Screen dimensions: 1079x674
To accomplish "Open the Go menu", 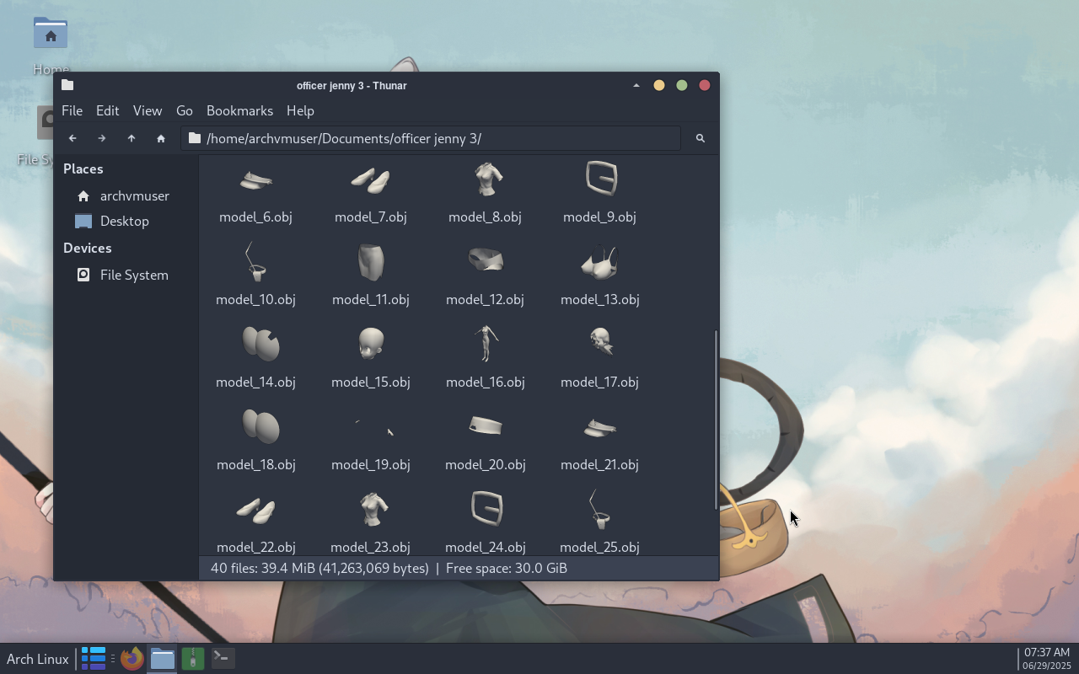I will (184, 110).
